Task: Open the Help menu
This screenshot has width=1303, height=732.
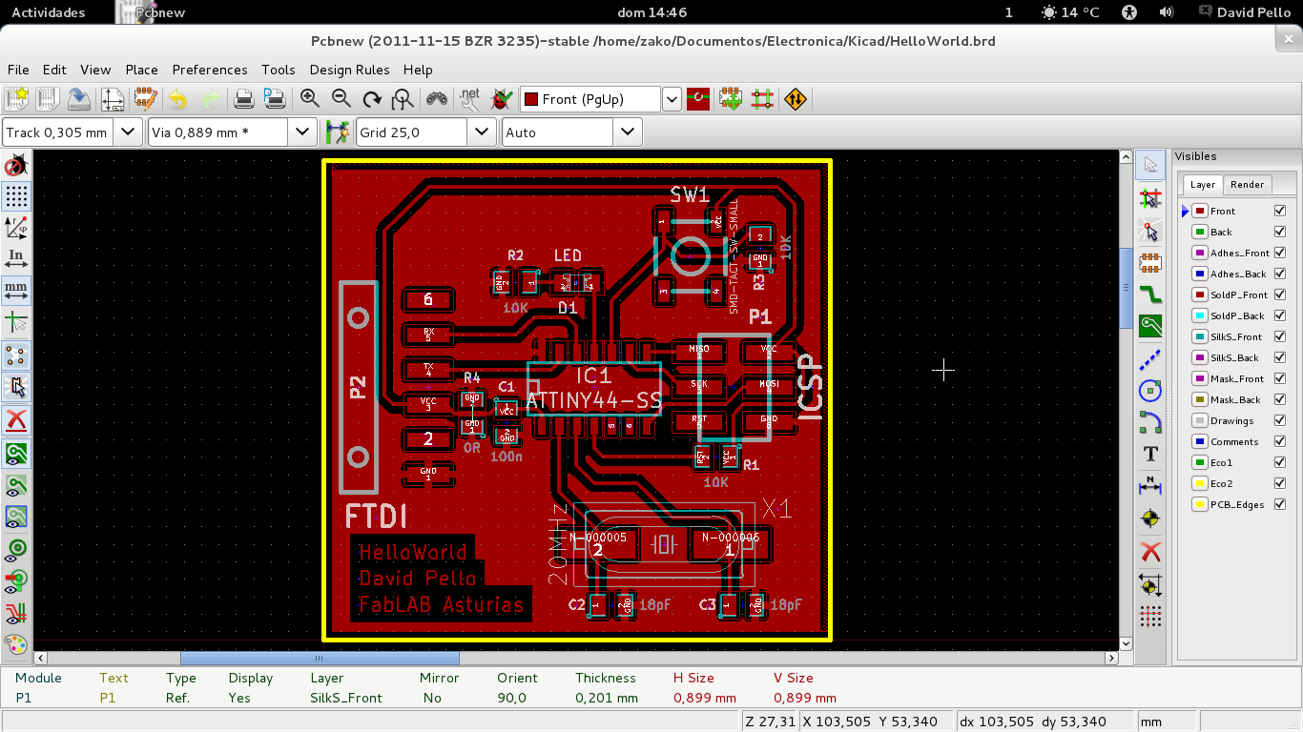Action: (418, 70)
